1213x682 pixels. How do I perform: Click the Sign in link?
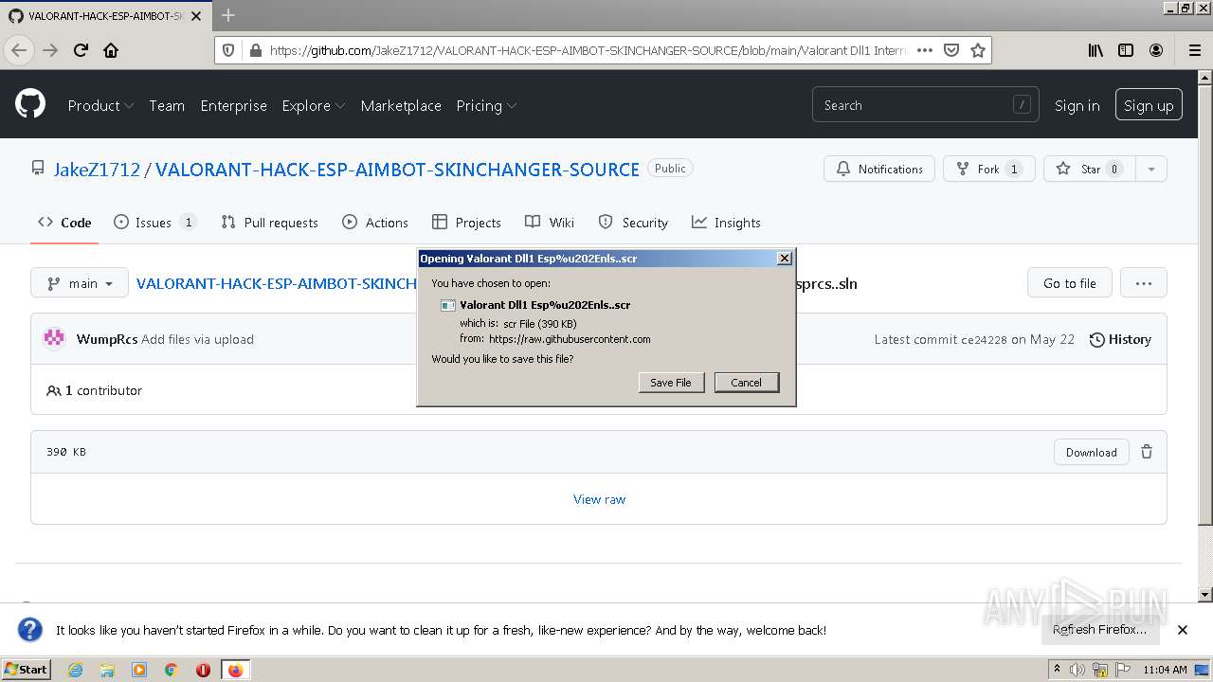point(1077,105)
